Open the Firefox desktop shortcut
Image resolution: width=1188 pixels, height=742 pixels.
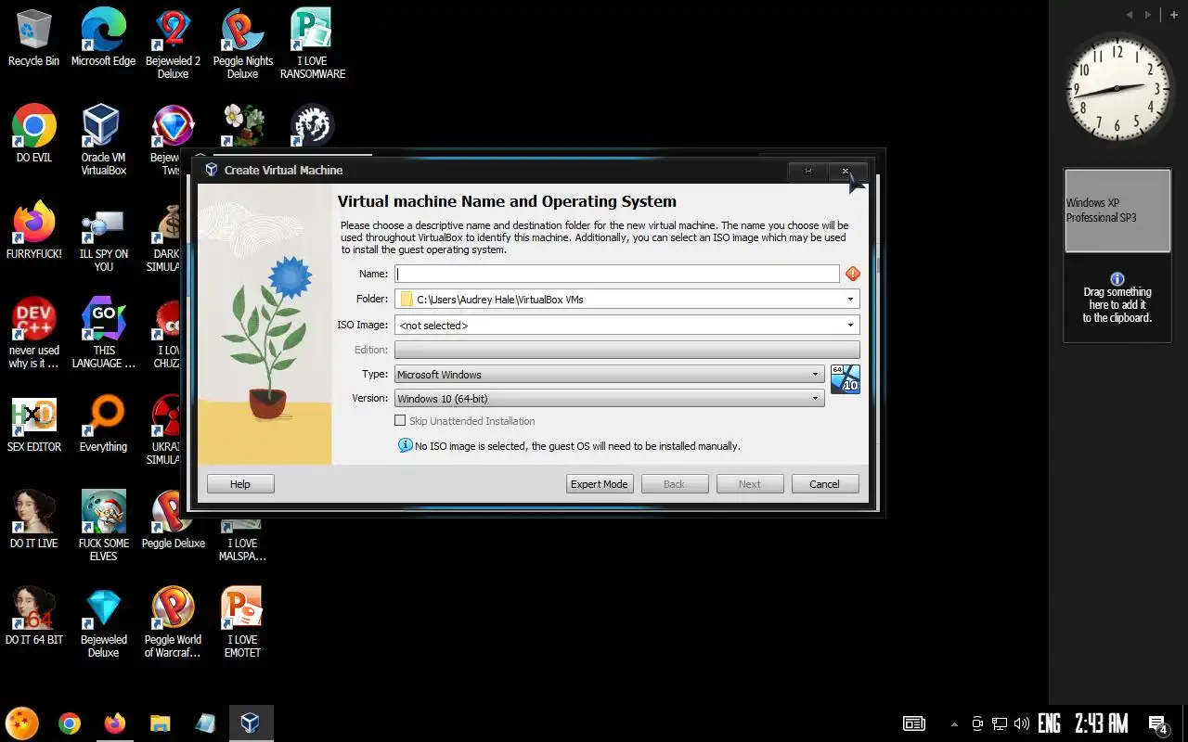pyautogui.click(x=33, y=230)
